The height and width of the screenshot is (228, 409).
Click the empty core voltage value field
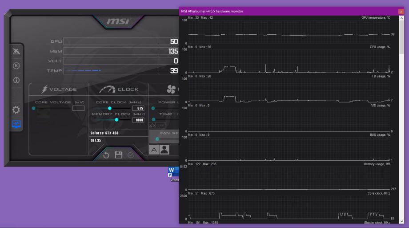tap(78, 108)
